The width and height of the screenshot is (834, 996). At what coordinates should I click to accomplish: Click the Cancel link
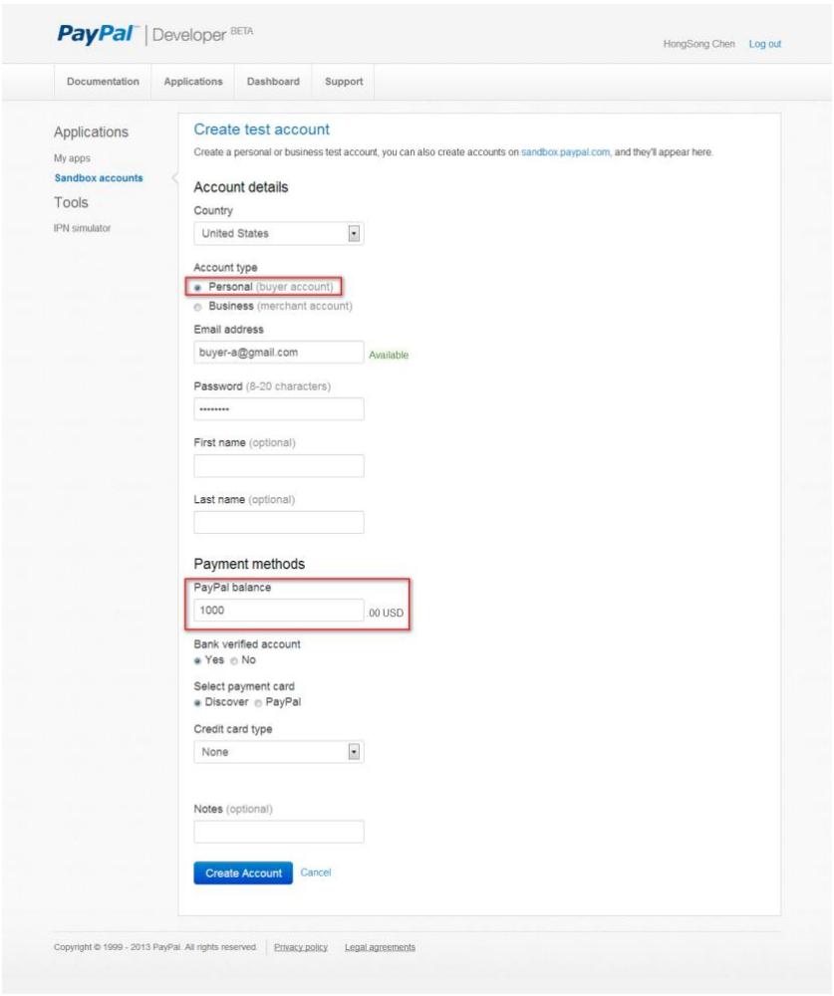click(315, 872)
